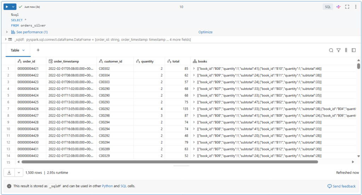The width and height of the screenshot is (362, 195).
Task: Toggle the side panel icon above table
Action: coord(354,50)
